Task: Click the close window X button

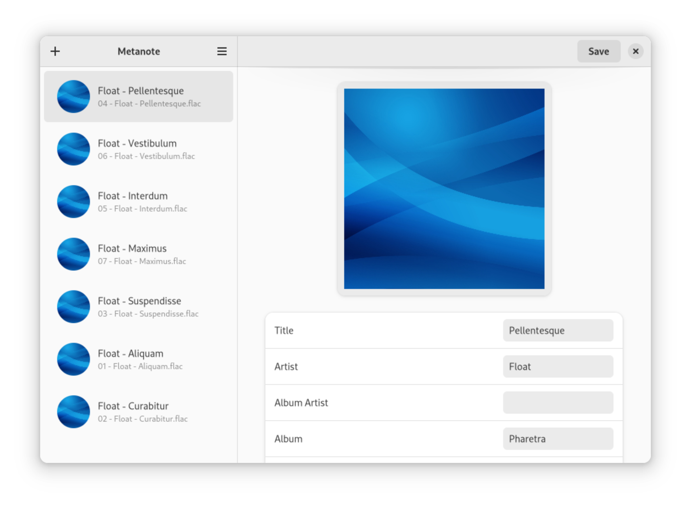Action: click(635, 51)
